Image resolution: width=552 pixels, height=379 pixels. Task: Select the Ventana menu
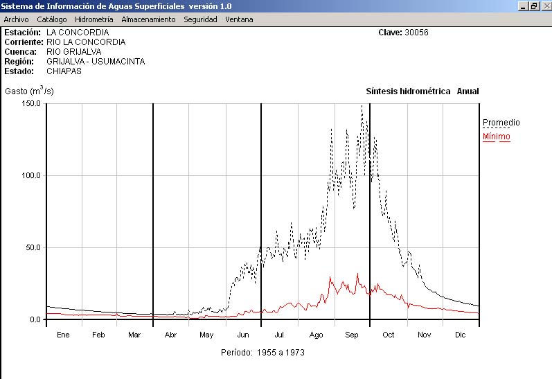click(239, 19)
